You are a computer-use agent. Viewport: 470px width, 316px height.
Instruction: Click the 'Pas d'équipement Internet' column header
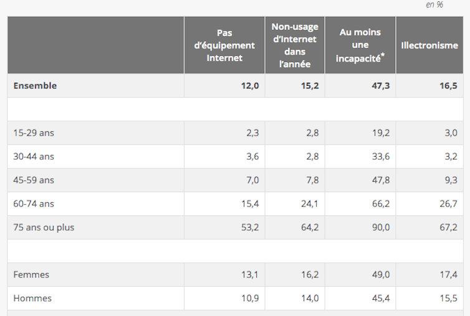click(224, 45)
